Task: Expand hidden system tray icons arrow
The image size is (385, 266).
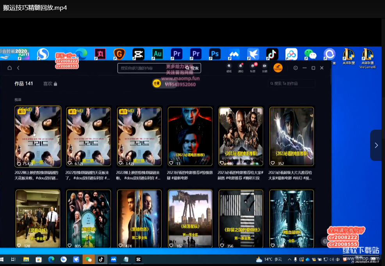Action: pos(289,259)
